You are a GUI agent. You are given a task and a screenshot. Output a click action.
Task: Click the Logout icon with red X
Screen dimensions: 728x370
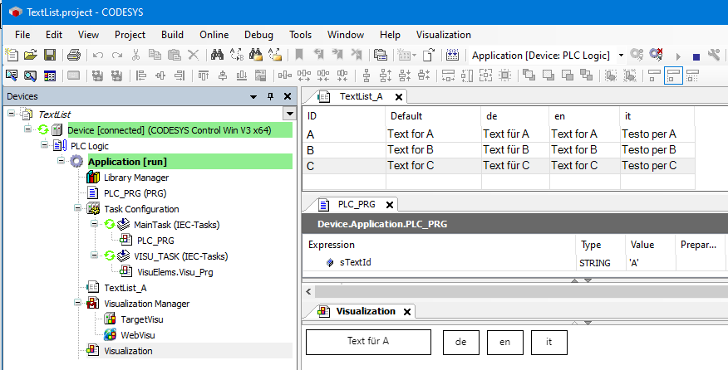click(656, 56)
